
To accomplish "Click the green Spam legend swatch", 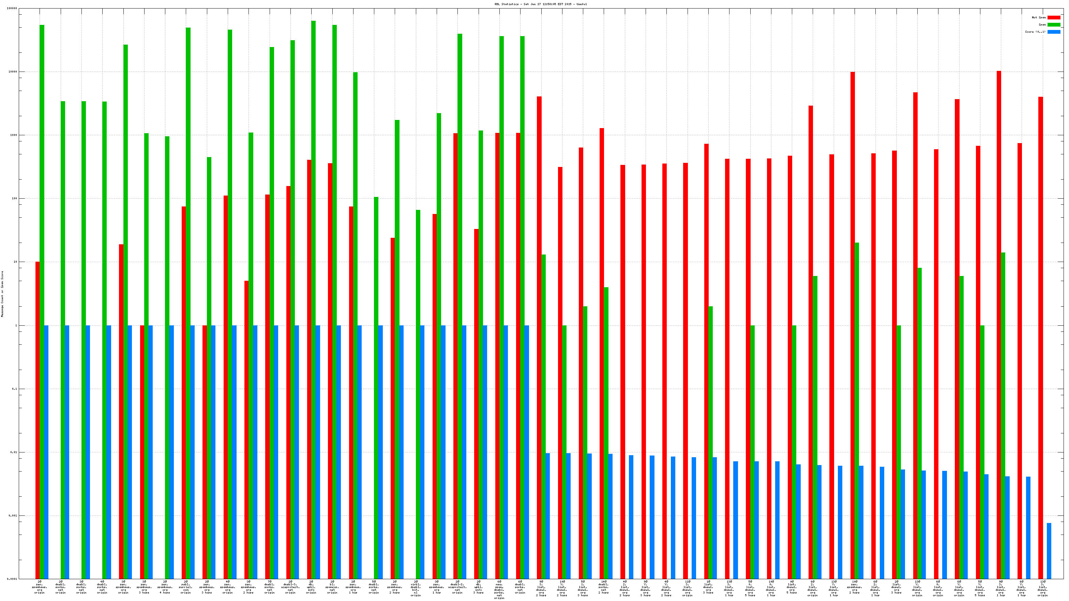I will 1053,25.
